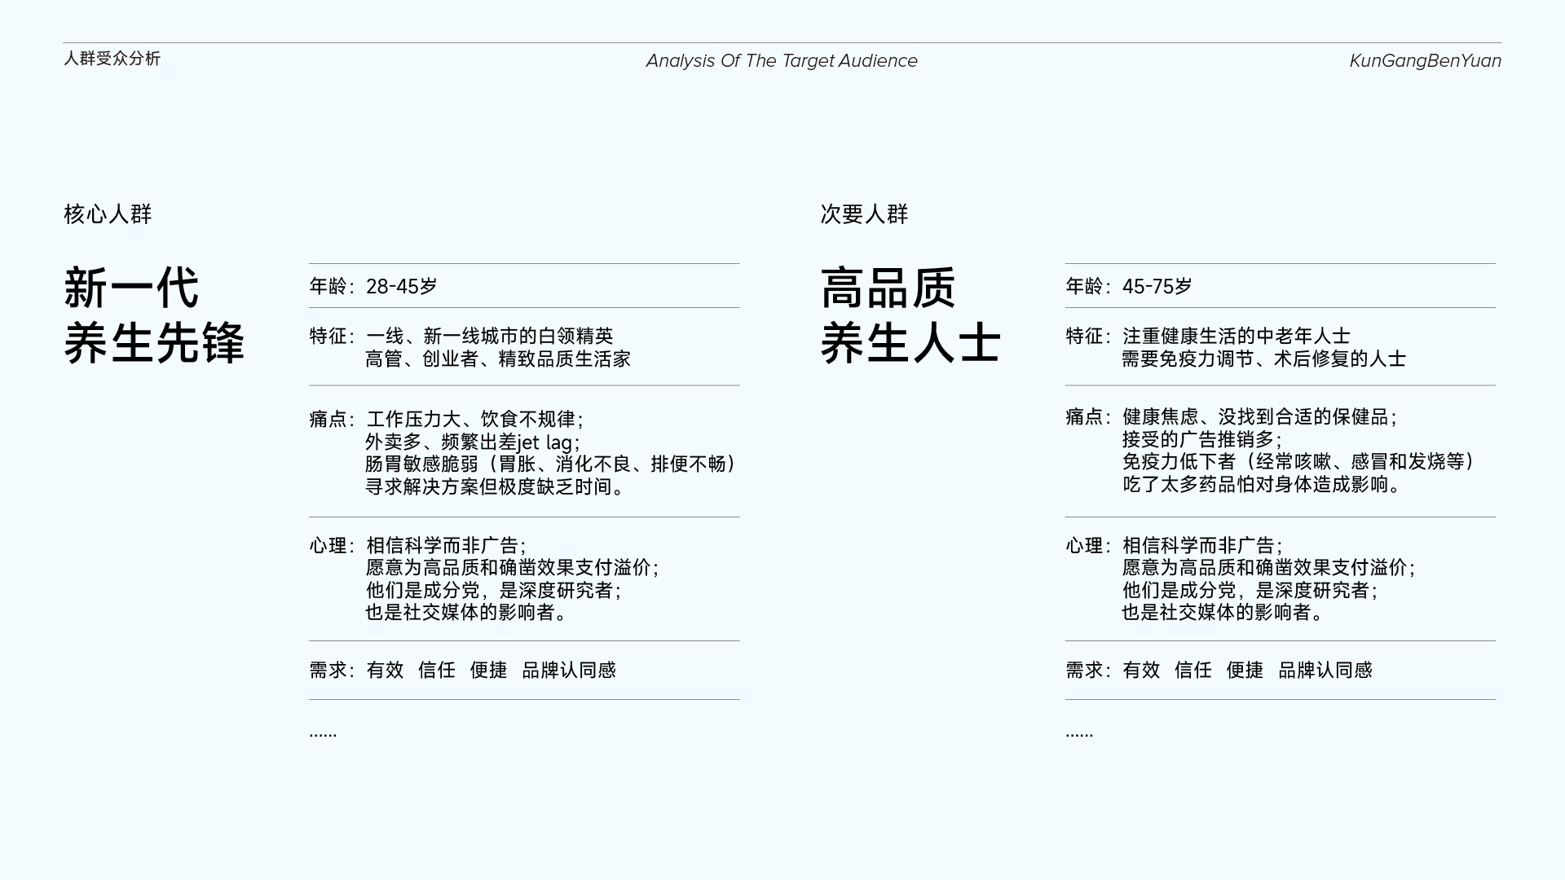Screen dimensions: 1565x880
Task: Select the 核心人群 section label
Action: coord(108,214)
